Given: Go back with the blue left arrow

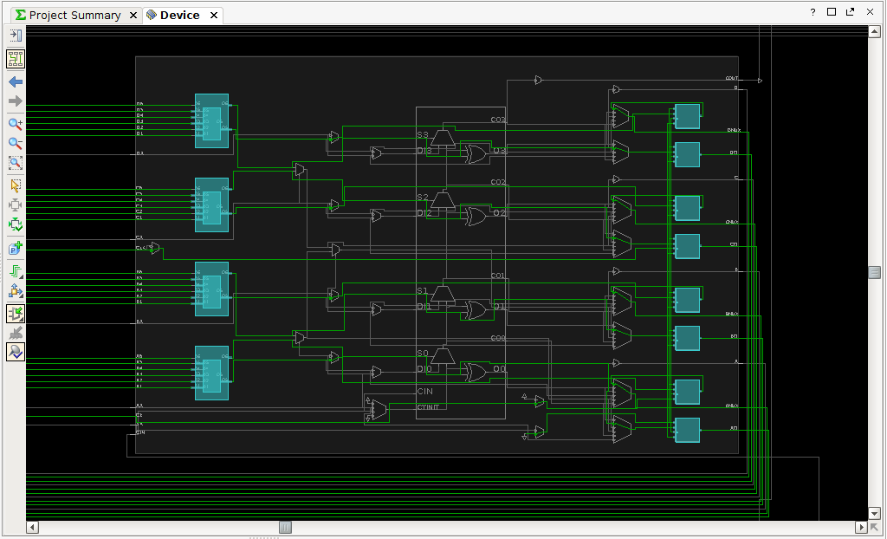Looking at the screenshot, I should [x=16, y=82].
